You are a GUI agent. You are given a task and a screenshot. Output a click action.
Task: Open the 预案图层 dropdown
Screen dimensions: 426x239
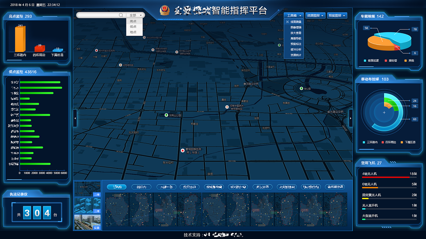(x=337, y=16)
